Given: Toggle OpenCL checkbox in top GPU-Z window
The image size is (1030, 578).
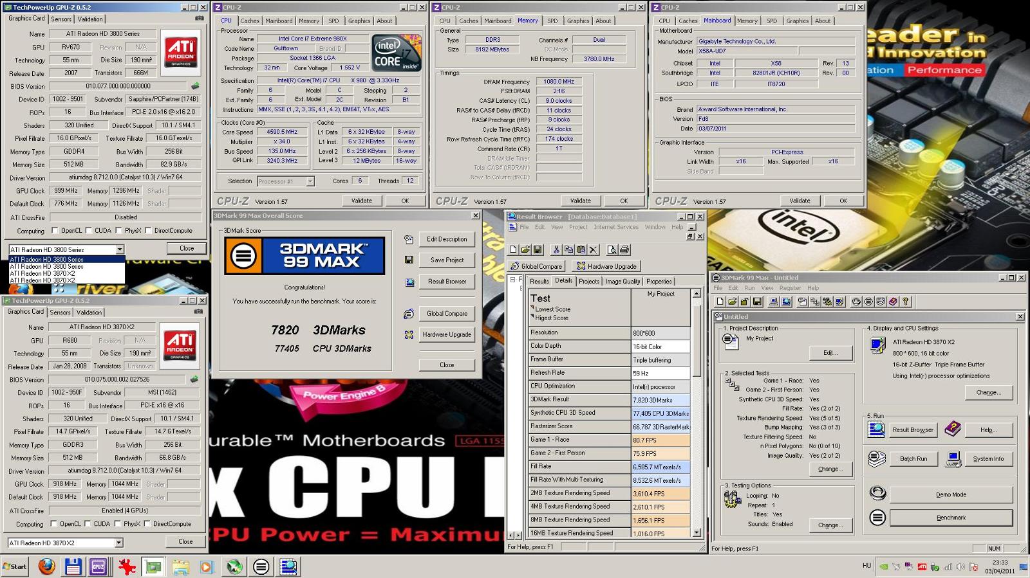Looking at the screenshot, I should (55, 230).
